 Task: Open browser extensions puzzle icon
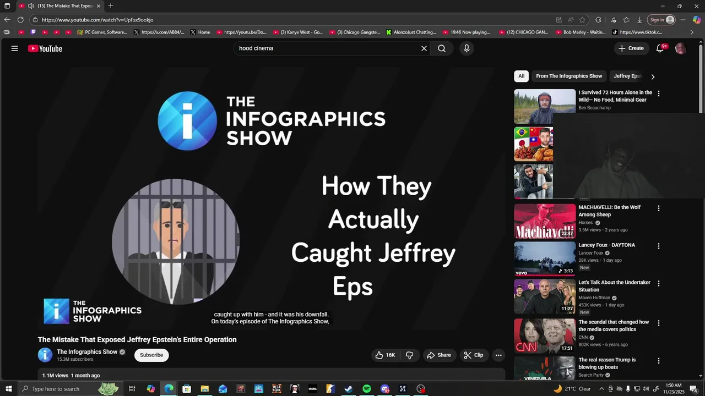599,20
